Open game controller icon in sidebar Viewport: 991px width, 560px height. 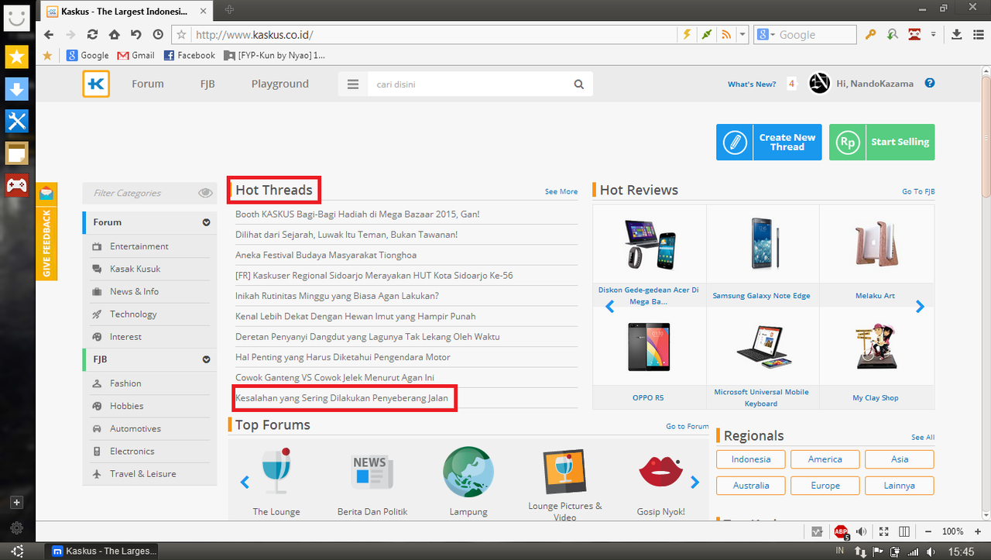[x=17, y=185]
